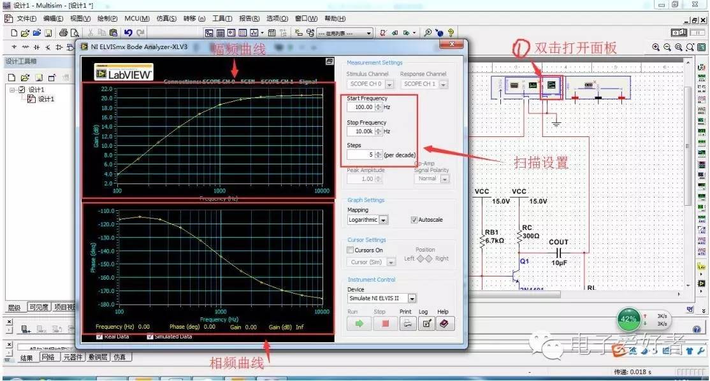Click the Spreadsheet view grid icon
Viewport: 710px width, 381px height.
(220, 32)
